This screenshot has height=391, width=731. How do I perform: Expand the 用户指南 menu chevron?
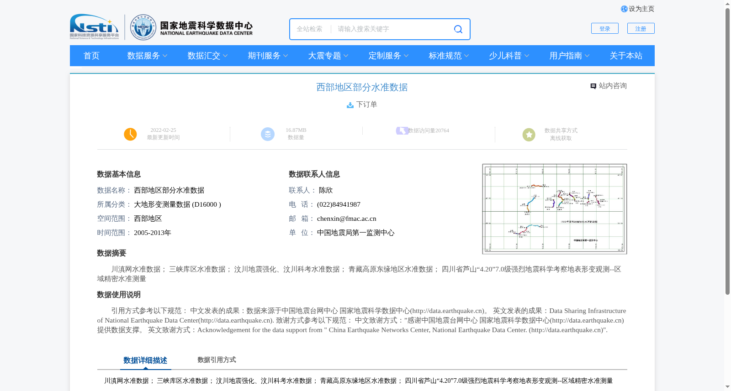587,56
